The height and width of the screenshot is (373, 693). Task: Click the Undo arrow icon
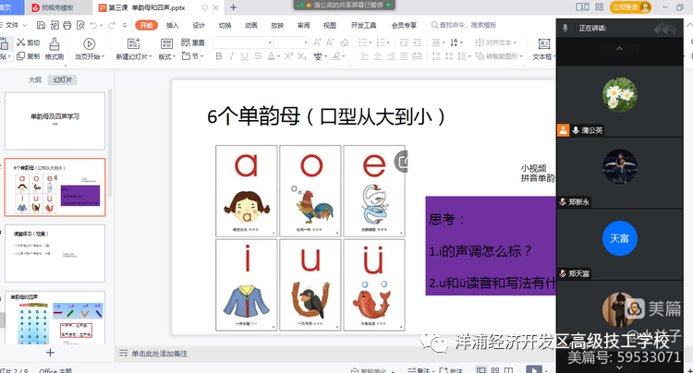tap(93, 26)
